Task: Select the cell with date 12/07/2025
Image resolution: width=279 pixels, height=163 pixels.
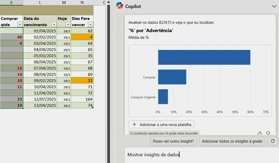Action: coord(40,99)
